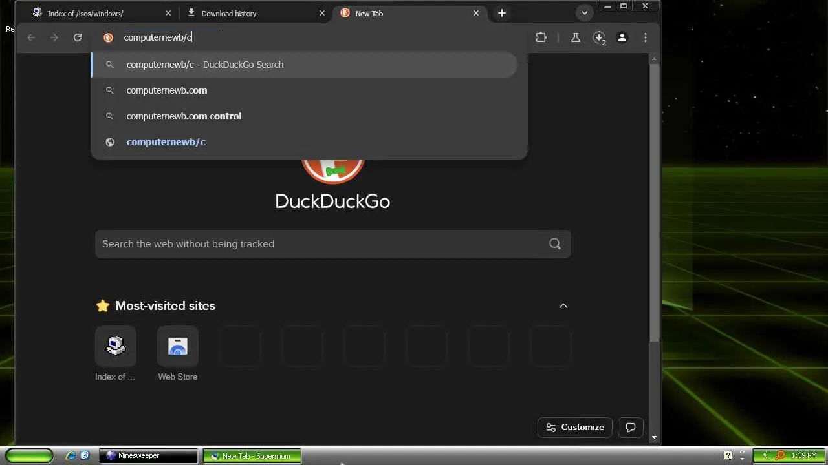The image size is (828, 465).
Task: Close the New Tab tab
Action: point(476,13)
